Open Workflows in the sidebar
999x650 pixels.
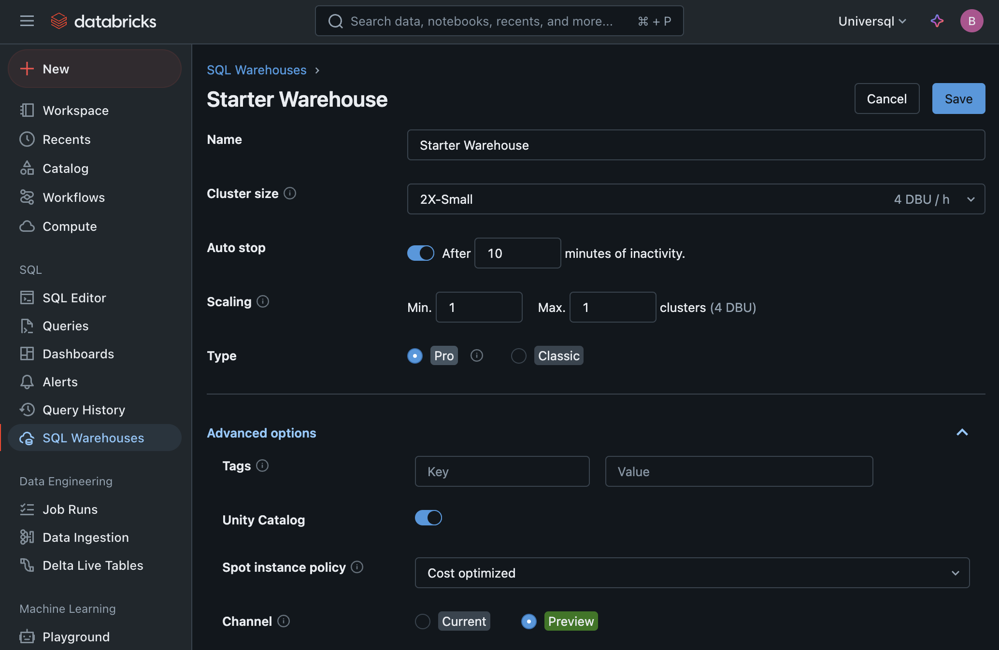pyautogui.click(x=95, y=197)
